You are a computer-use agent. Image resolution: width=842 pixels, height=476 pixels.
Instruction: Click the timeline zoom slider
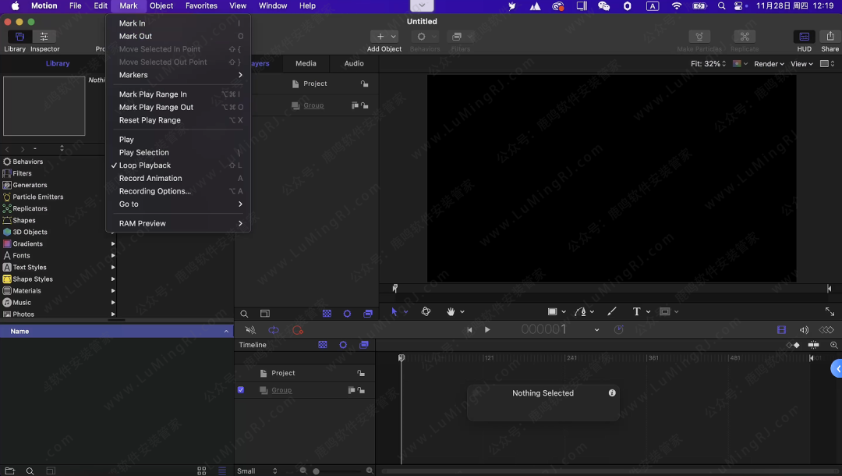335,471
